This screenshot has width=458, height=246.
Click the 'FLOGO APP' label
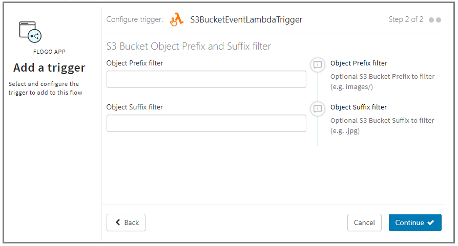pyautogui.click(x=49, y=52)
